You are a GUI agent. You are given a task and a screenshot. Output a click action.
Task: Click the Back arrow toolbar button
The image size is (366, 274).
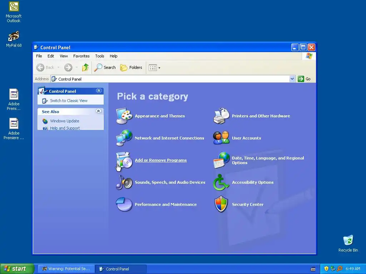click(45, 67)
